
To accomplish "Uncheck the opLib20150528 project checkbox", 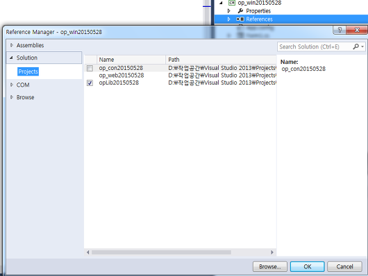I will 90,83.
